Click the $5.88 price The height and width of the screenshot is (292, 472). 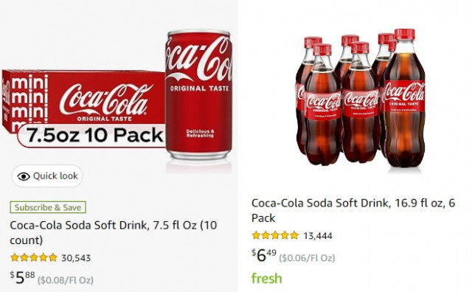coord(22,277)
